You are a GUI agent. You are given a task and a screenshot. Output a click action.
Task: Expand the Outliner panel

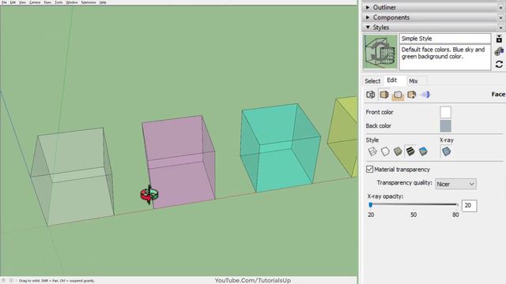(368, 7)
